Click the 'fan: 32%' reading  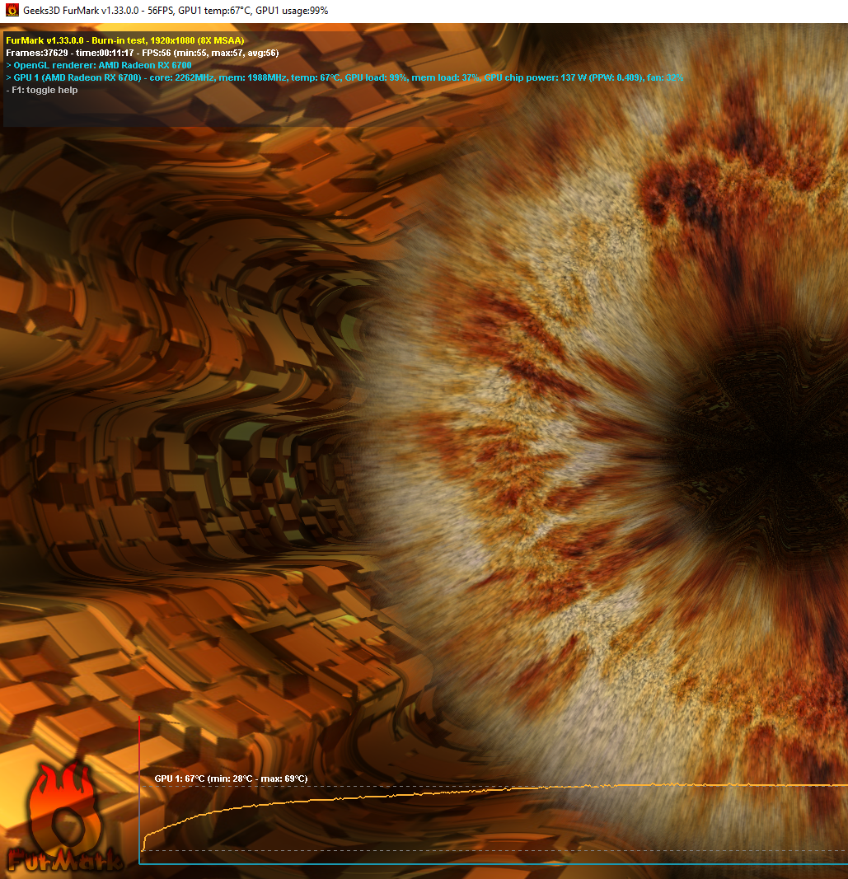[x=665, y=77]
